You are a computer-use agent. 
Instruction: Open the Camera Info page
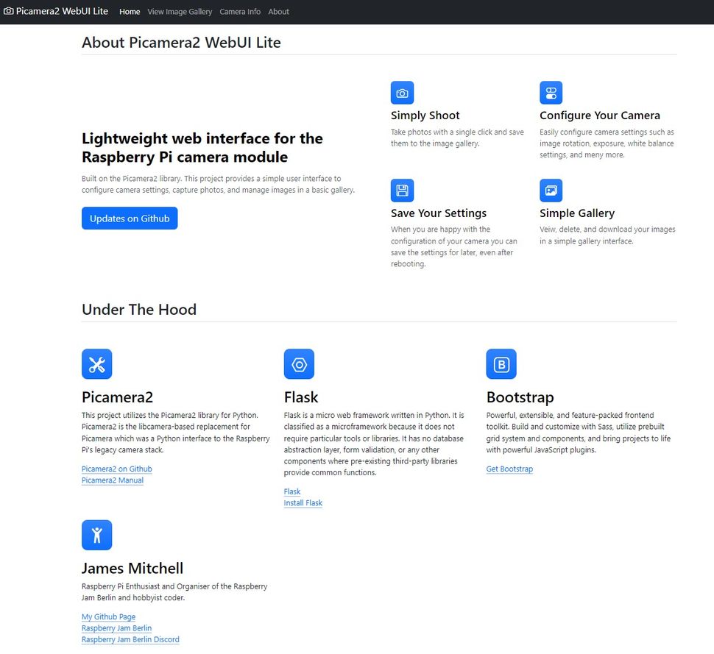click(x=240, y=12)
